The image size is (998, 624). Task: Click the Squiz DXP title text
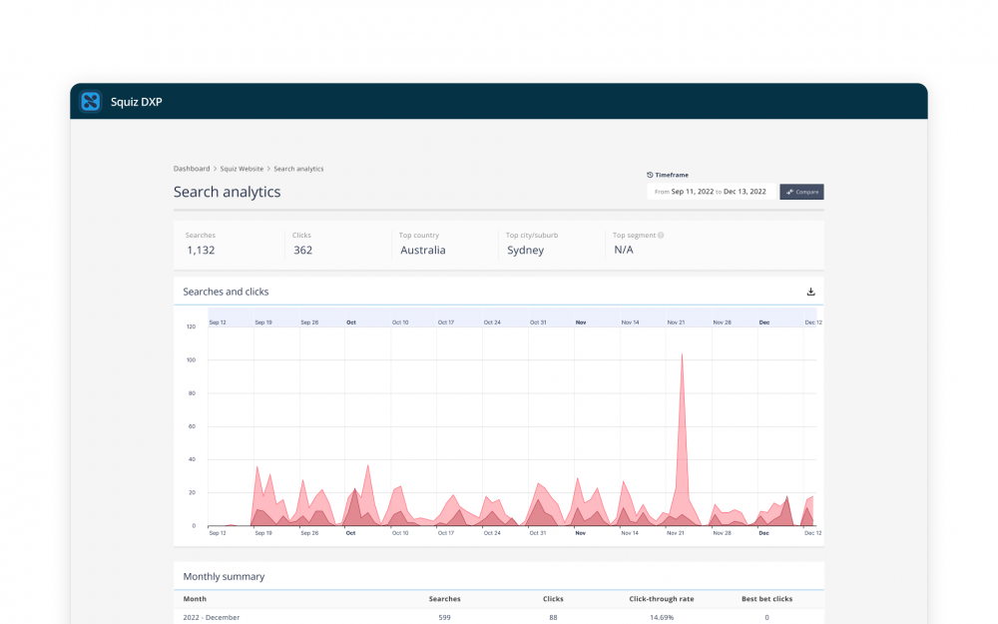(x=136, y=102)
